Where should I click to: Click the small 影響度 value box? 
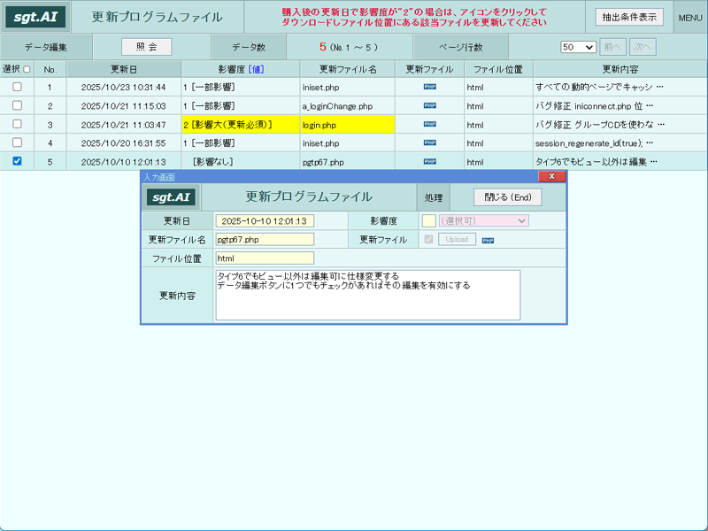pos(428,220)
